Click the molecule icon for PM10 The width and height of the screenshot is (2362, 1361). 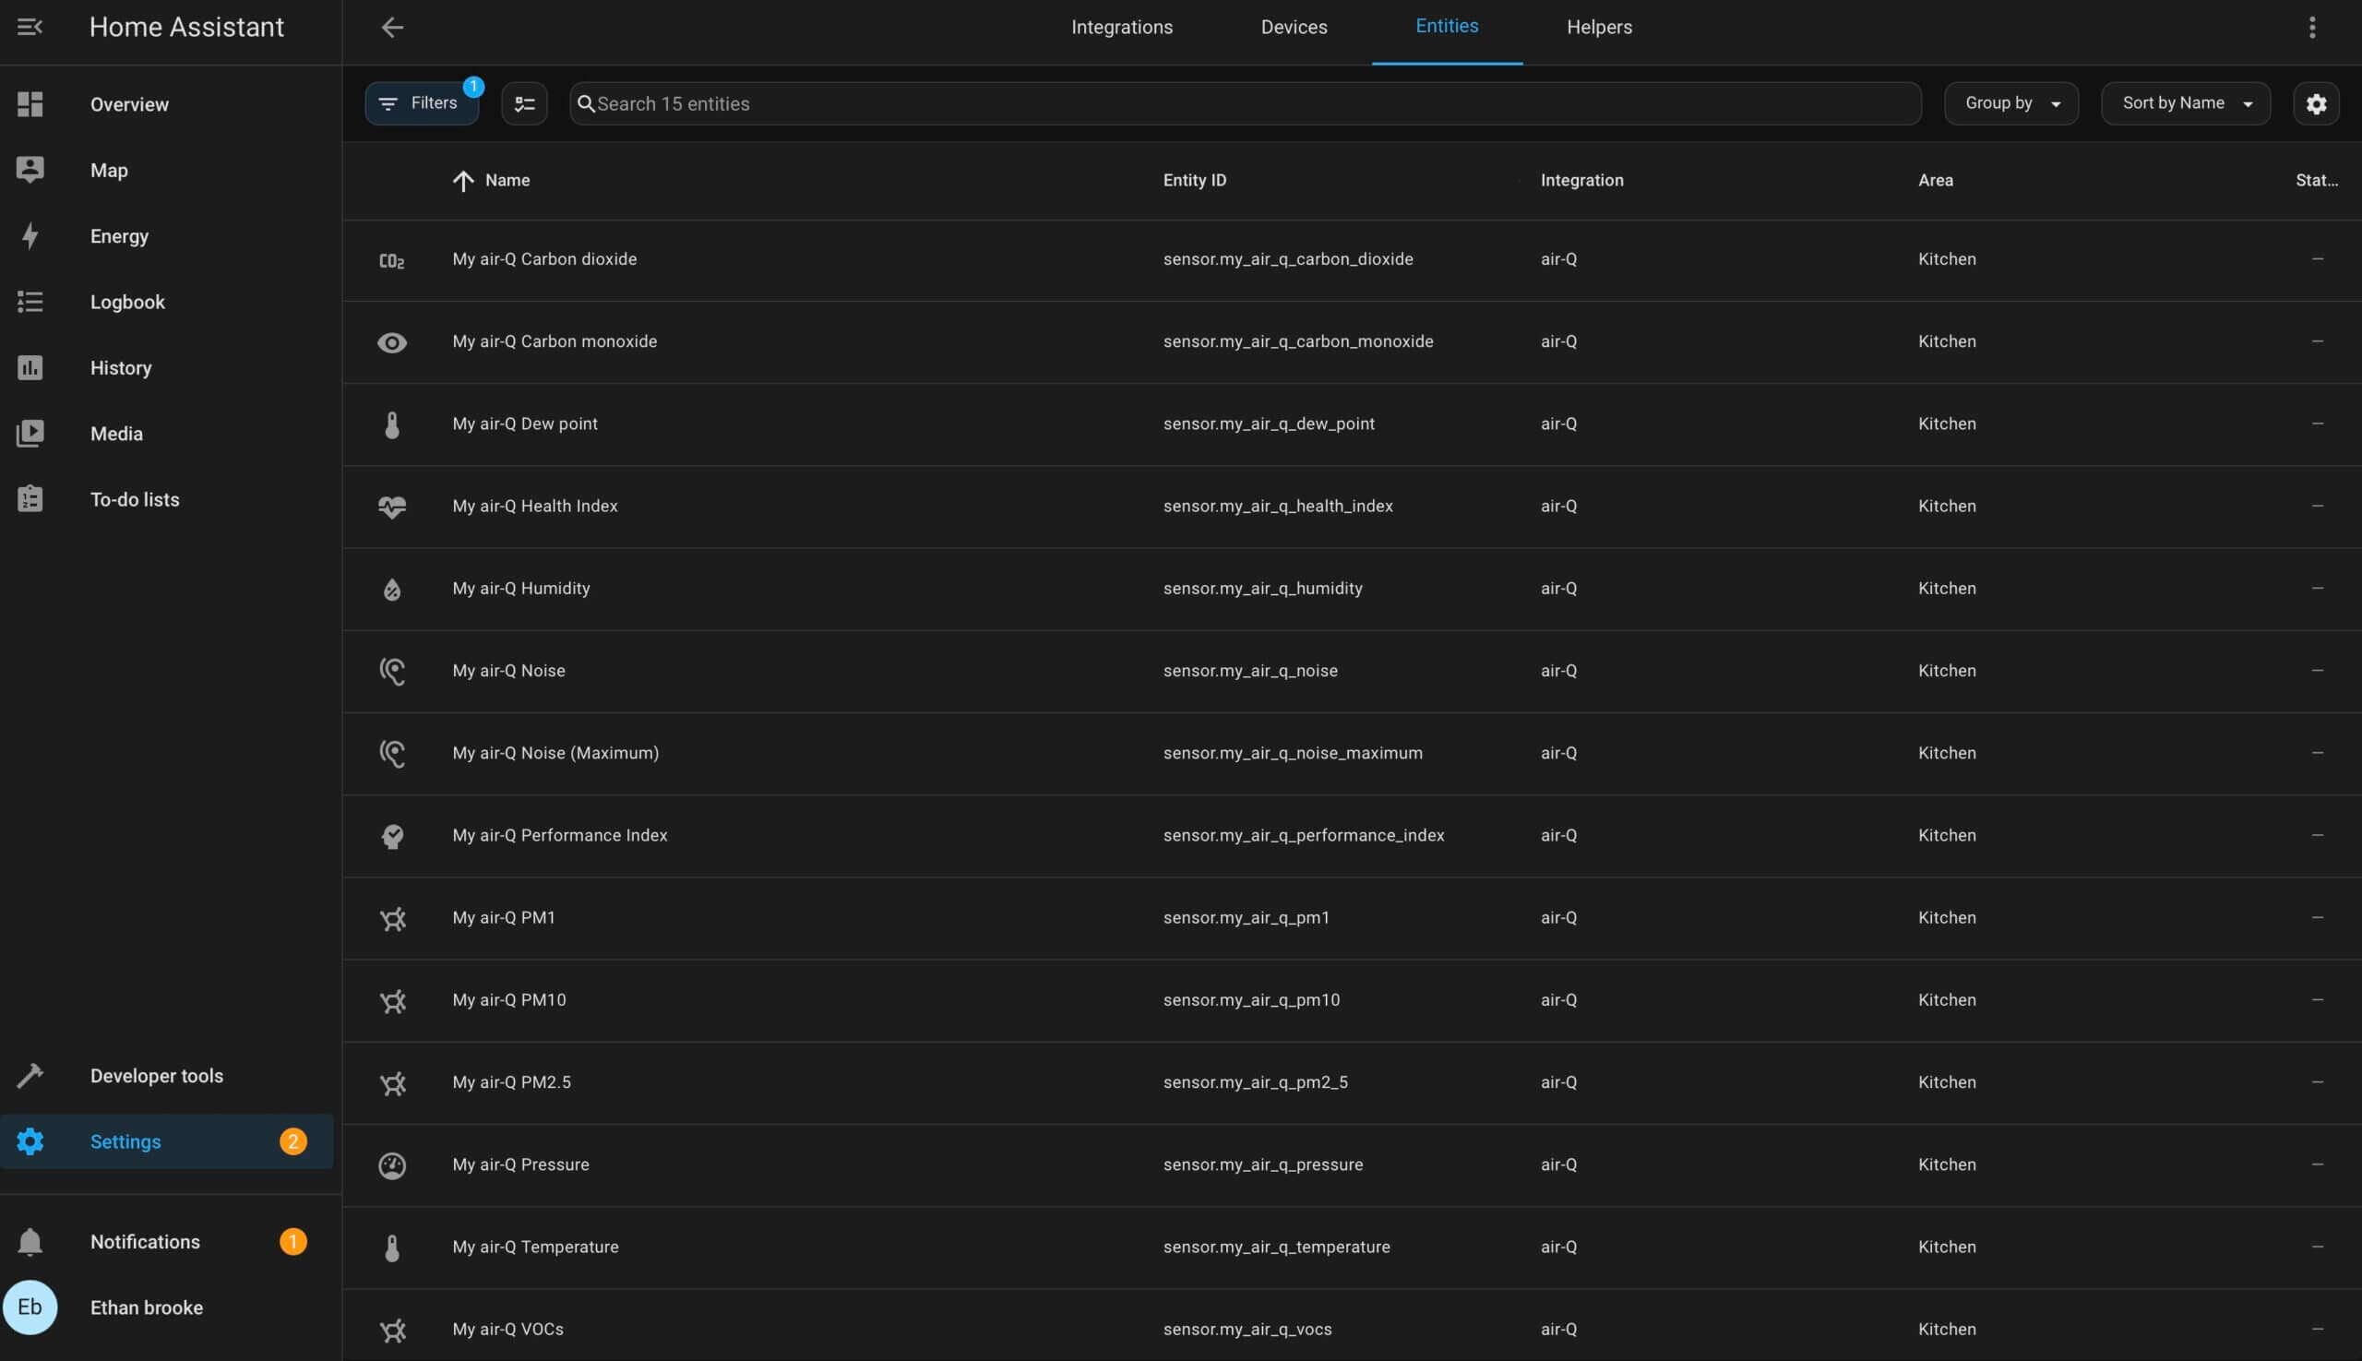pos(392,1000)
